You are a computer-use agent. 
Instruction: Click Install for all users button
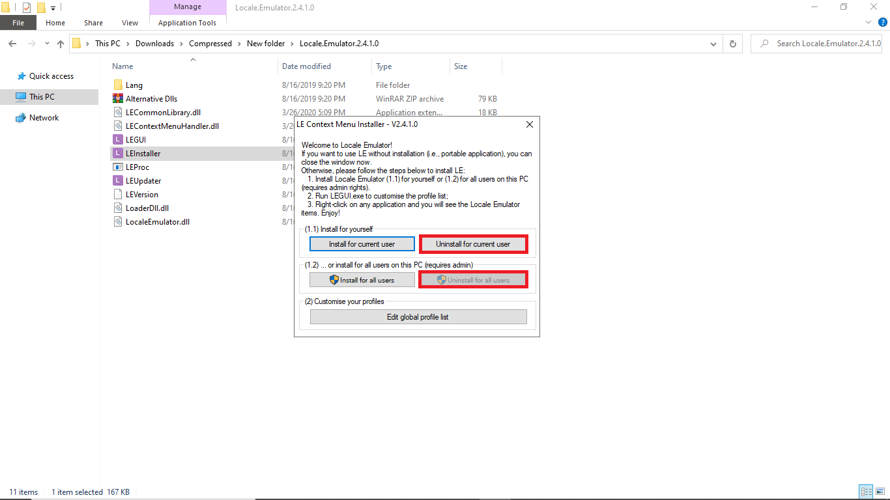point(362,280)
